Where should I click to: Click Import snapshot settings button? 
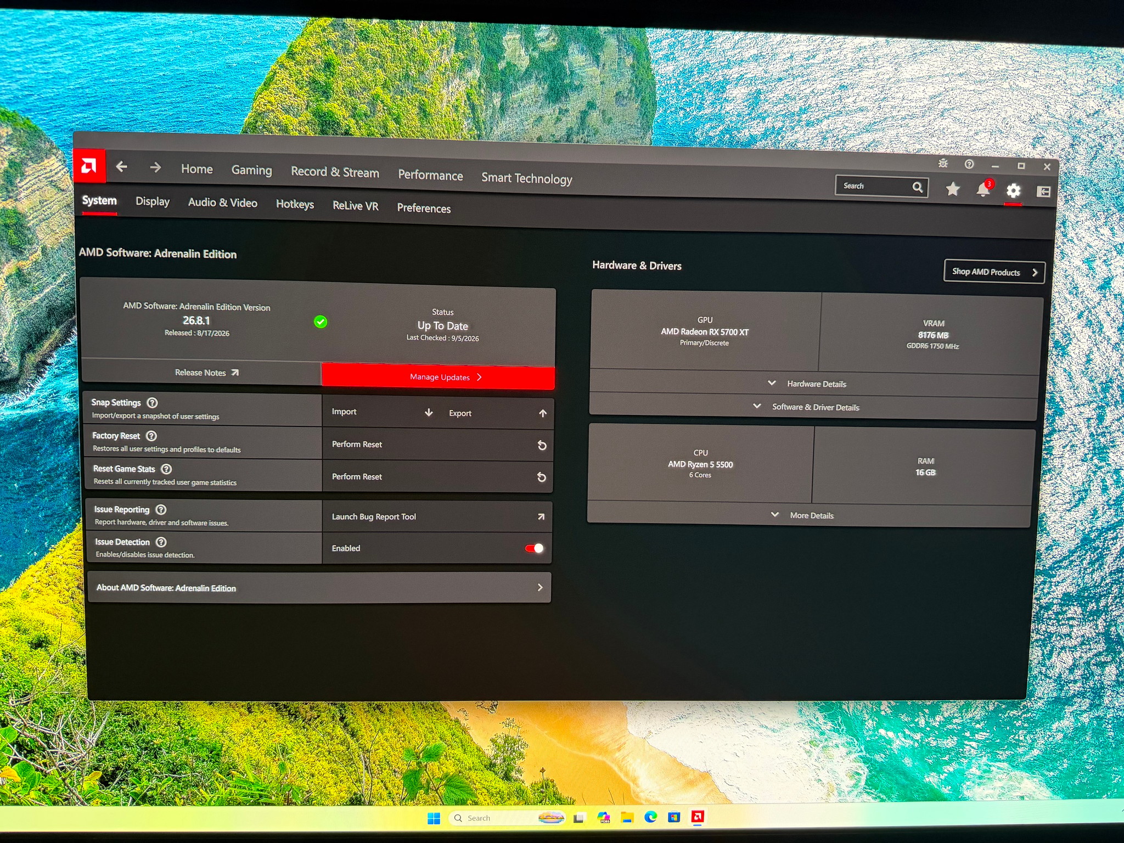coord(381,412)
